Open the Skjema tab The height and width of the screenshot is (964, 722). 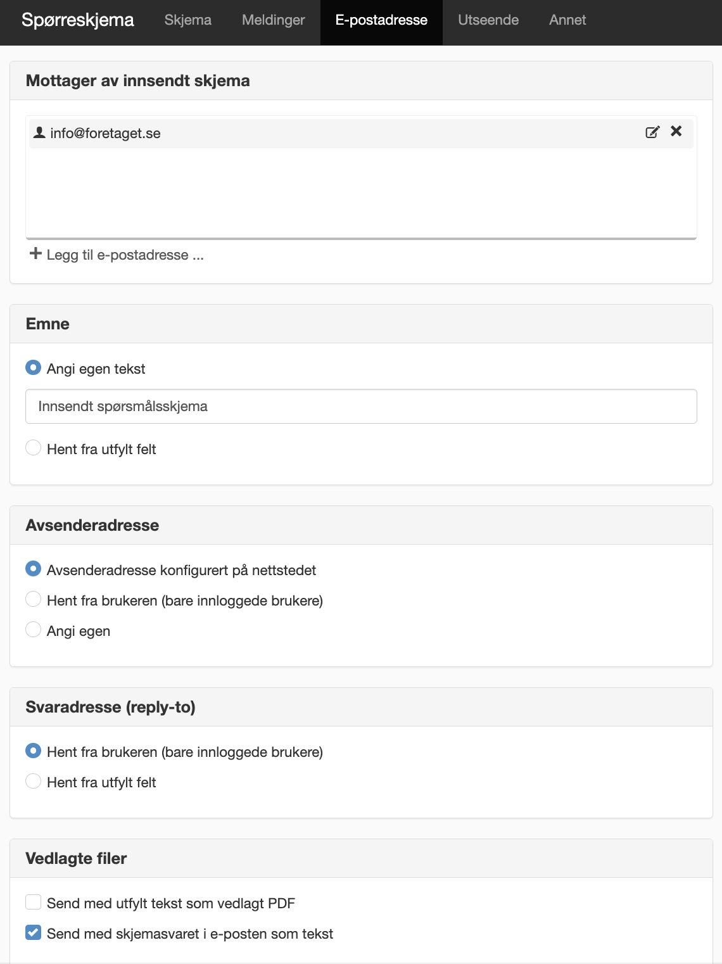pyautogui.click(x=188, y=20)
